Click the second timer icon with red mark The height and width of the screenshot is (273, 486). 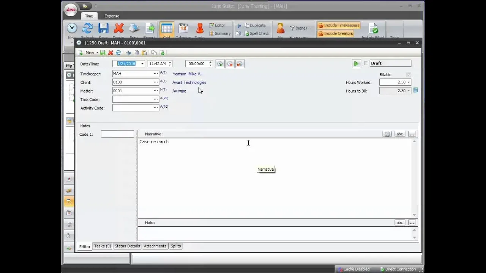pyautogui.click(x=230, y=64)
